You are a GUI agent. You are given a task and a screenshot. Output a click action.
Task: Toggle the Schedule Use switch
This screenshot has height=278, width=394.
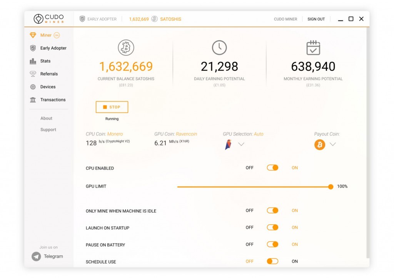(x=272, y=261)
